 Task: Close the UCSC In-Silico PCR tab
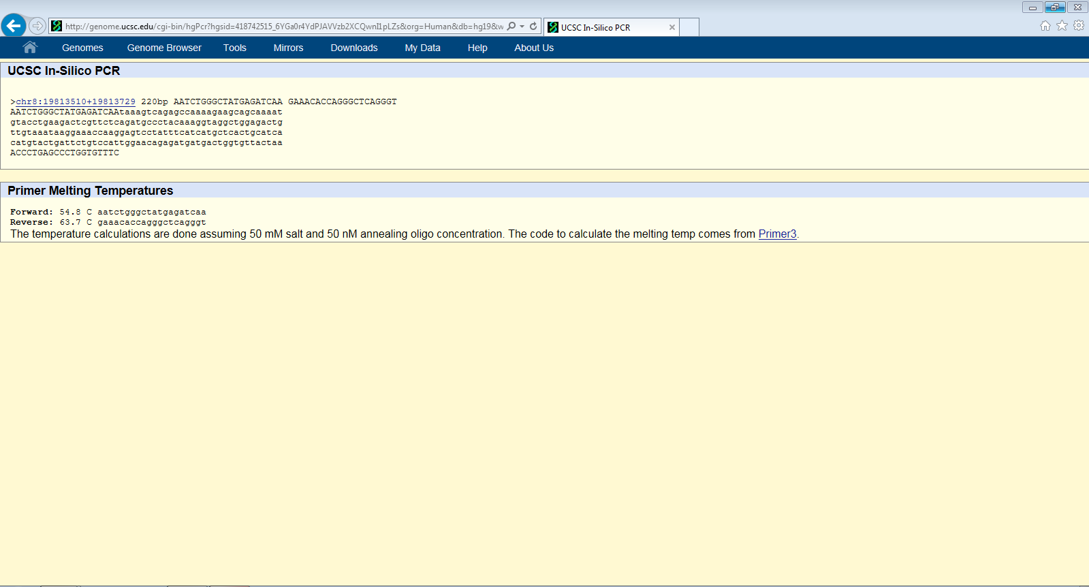[672, 27]
